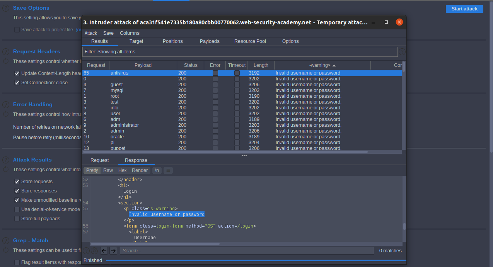This screenshot has width=493, height=267.
Task: Open the Error Handling help icon
Action: 6,105
